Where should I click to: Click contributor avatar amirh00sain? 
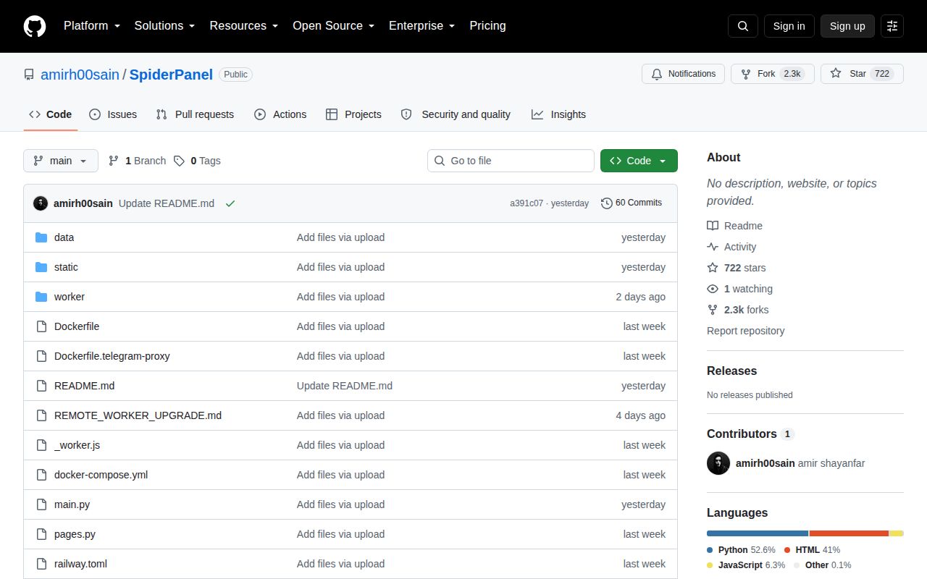[x=718, y=463]
